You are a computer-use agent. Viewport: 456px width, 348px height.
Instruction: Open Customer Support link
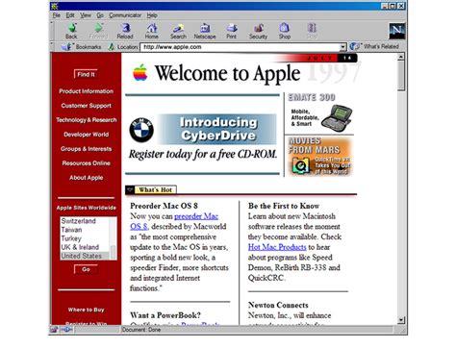coord(86,106)
